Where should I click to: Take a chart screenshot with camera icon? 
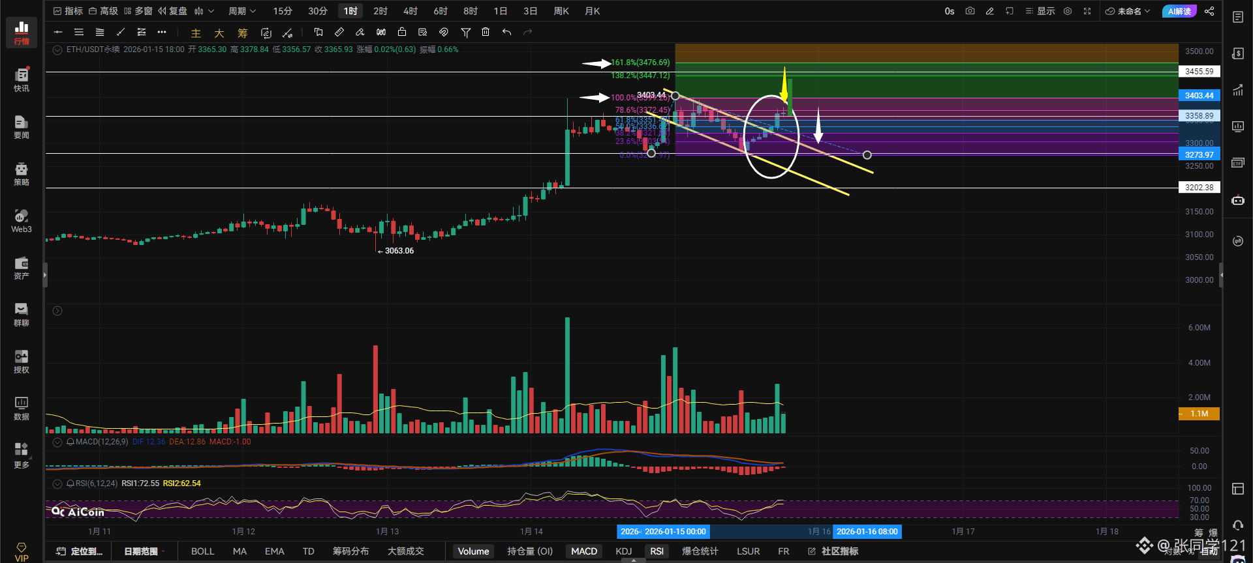click(970, 11)
